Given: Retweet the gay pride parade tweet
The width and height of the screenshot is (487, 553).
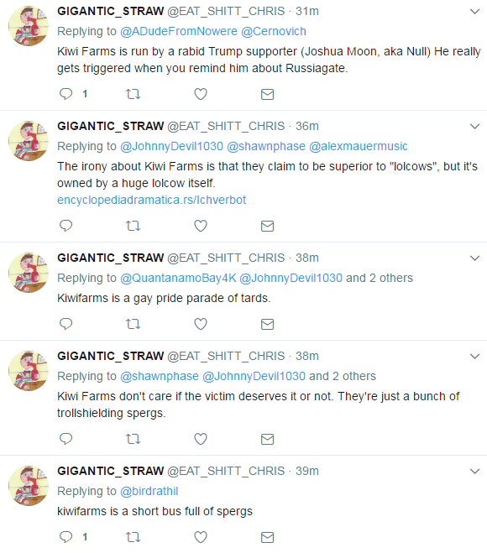Looking at the screenshot, I should [133, 324].
